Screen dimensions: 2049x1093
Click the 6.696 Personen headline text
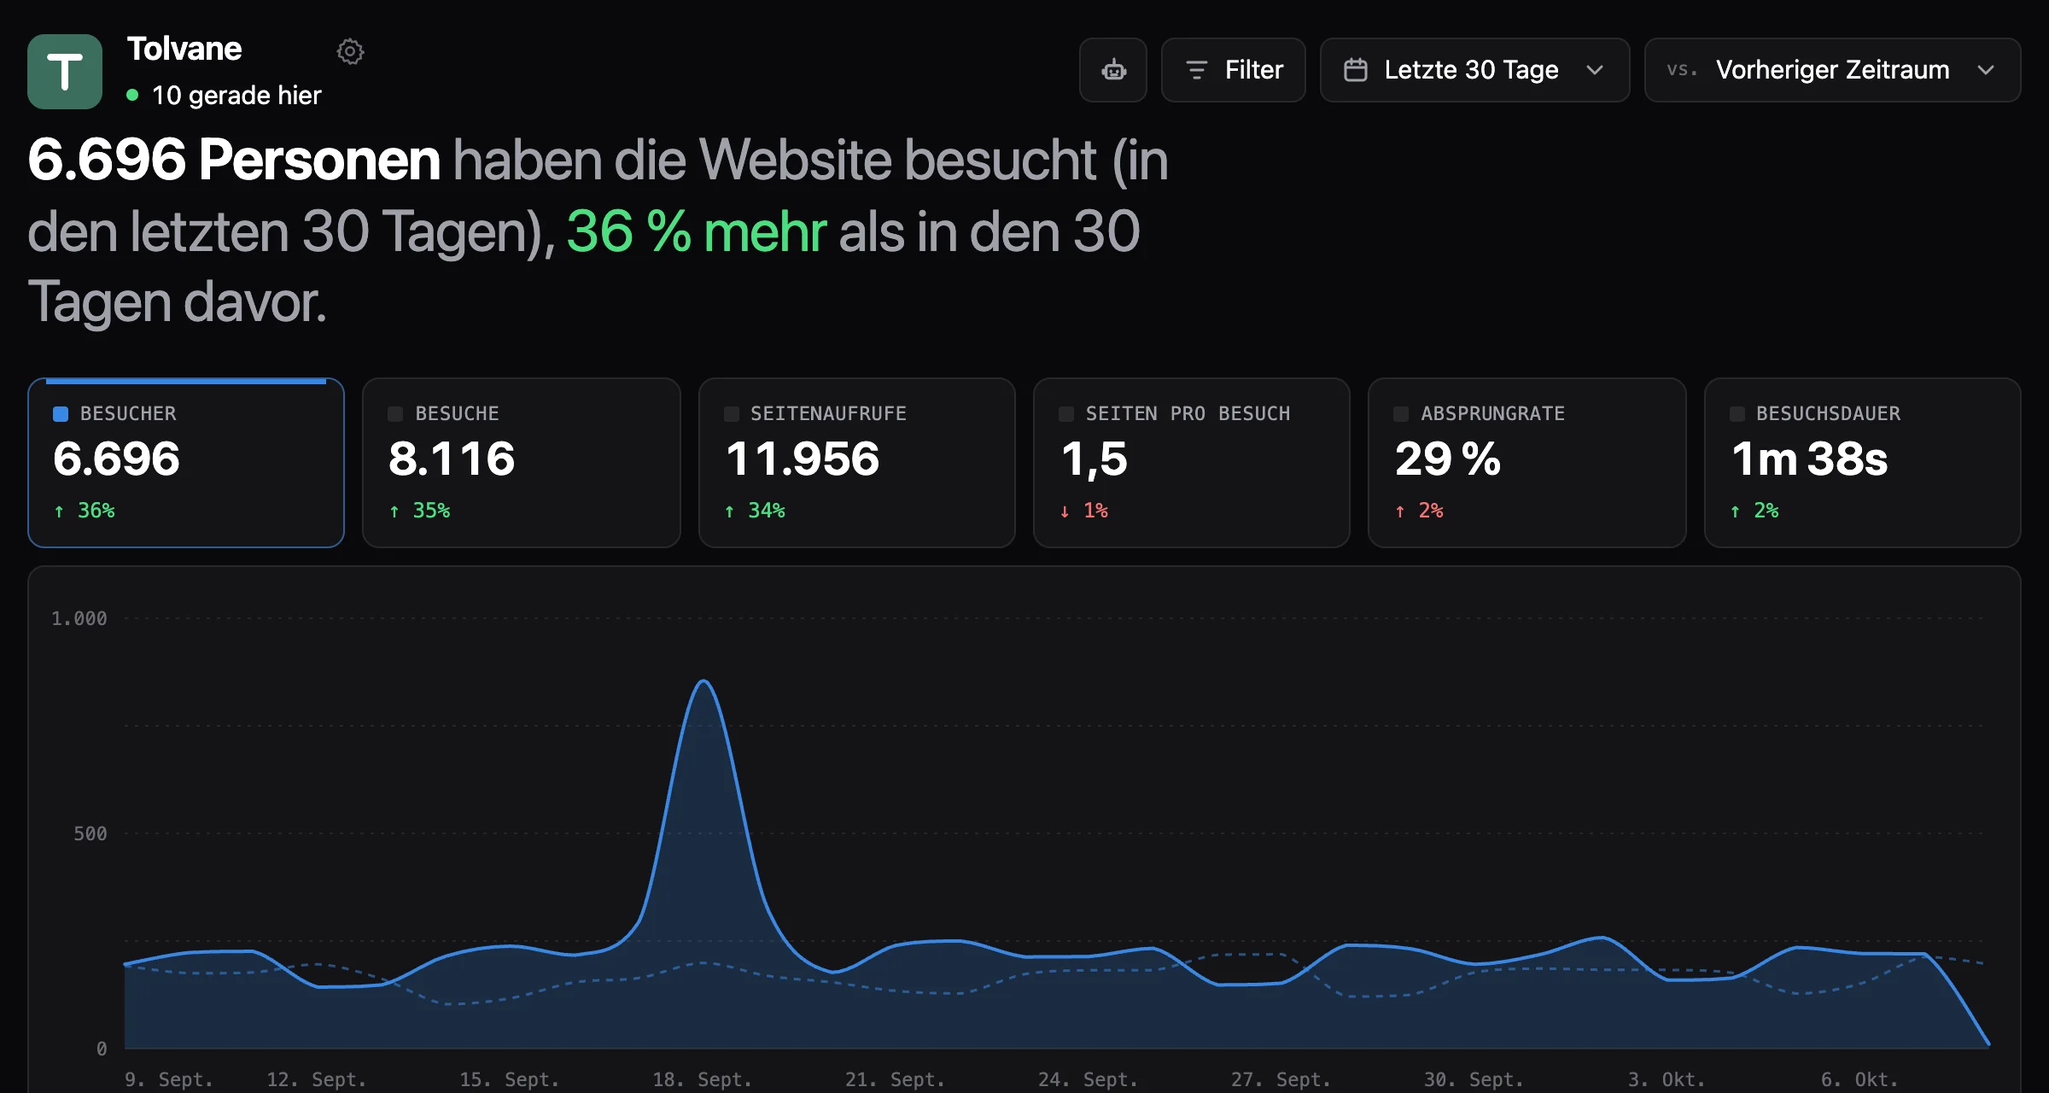[234, 160]
